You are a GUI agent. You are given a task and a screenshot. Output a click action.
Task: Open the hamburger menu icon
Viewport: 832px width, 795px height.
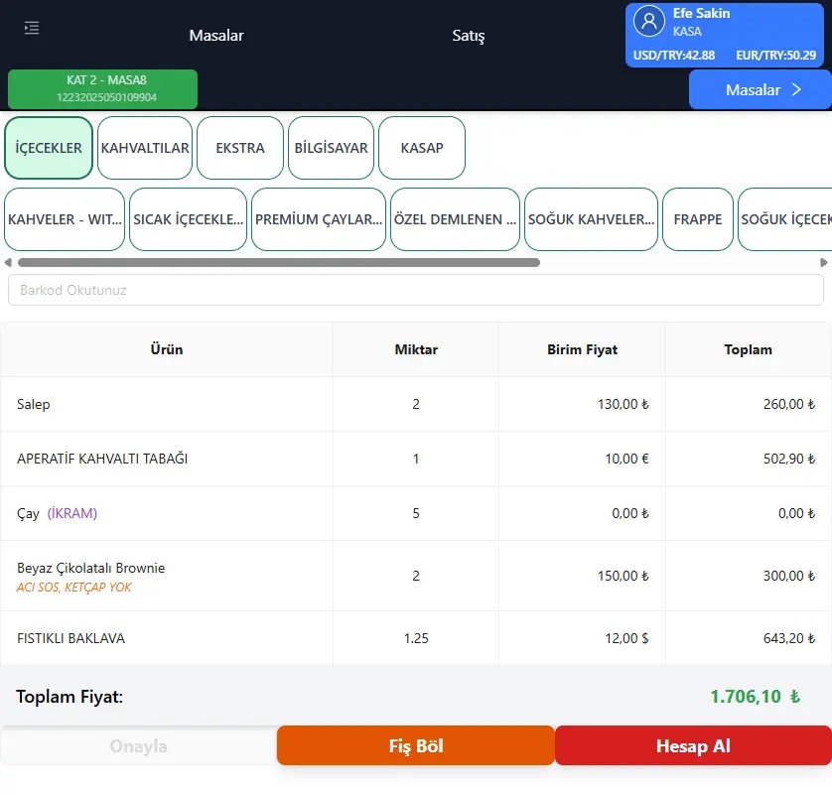tap(32, 28)
